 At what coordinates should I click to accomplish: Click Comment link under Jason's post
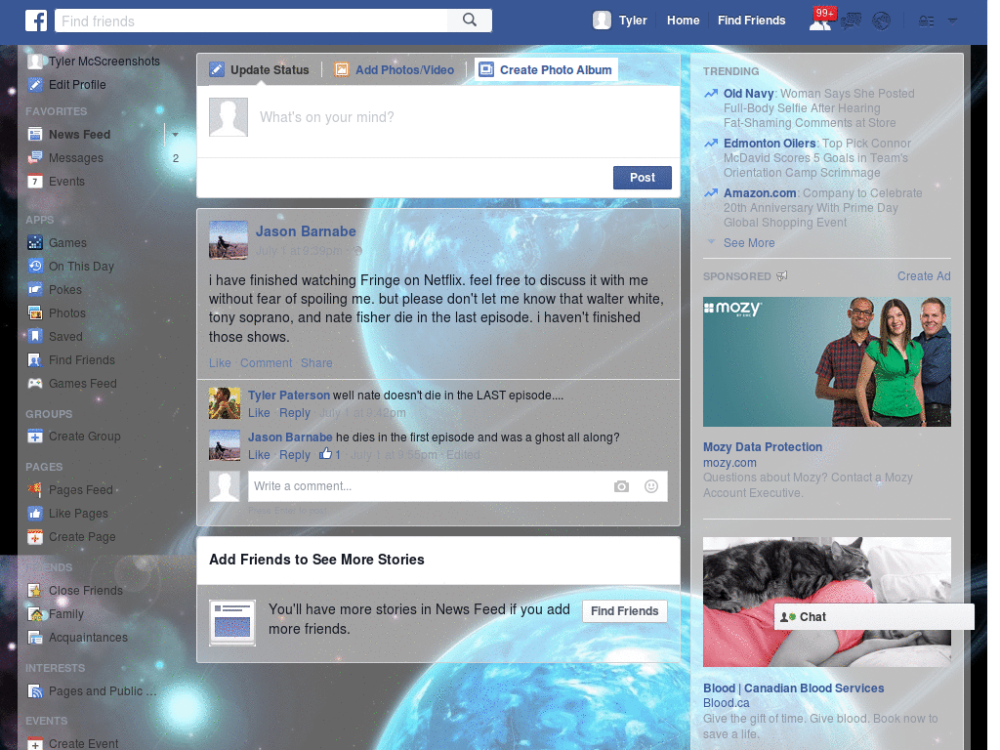point(266,363)
